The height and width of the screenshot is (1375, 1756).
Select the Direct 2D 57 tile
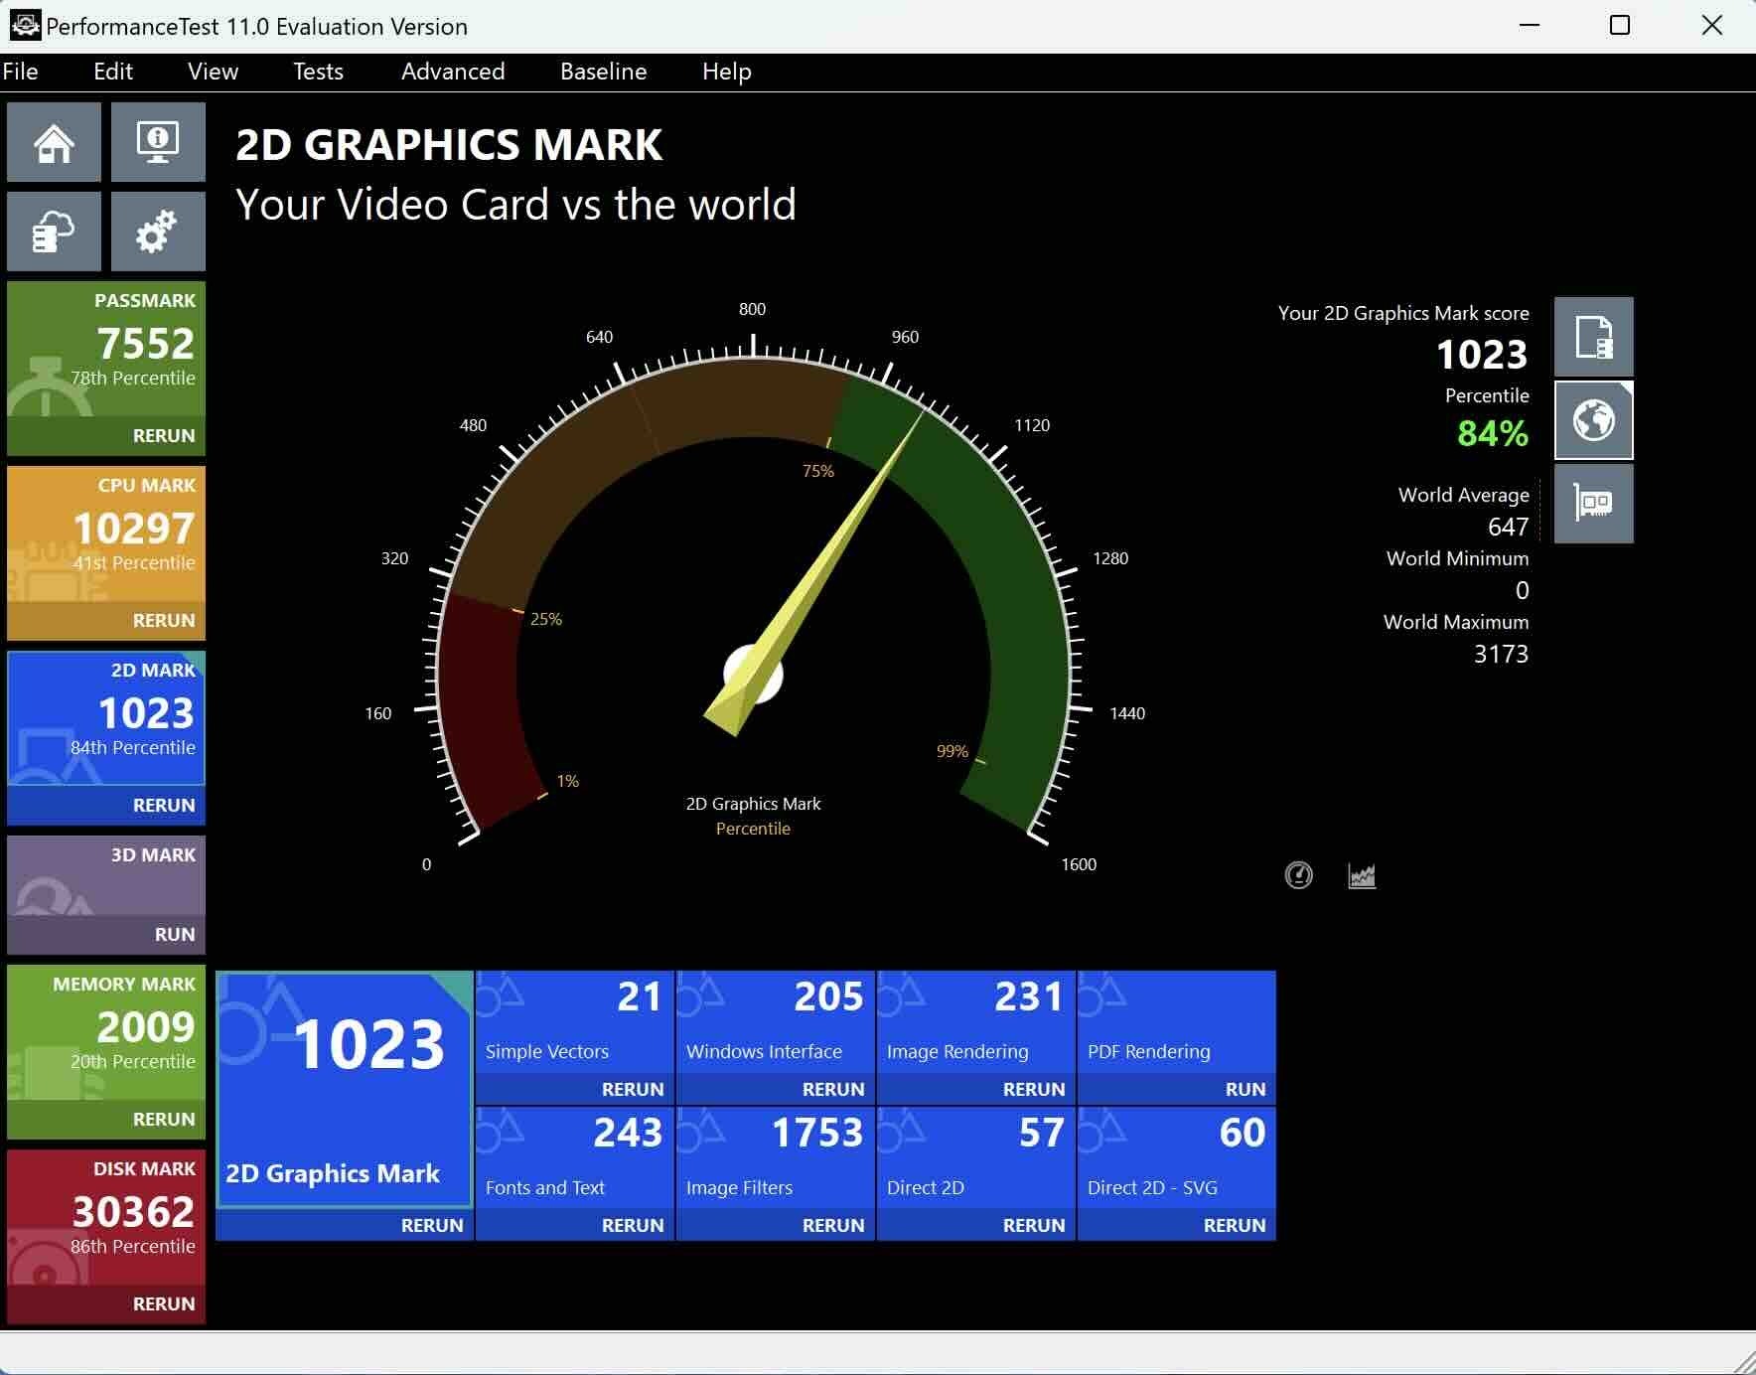[x=976, y=1158]
